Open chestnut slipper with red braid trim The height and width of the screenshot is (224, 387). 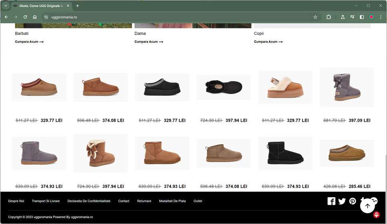click(x=39, y=87)
